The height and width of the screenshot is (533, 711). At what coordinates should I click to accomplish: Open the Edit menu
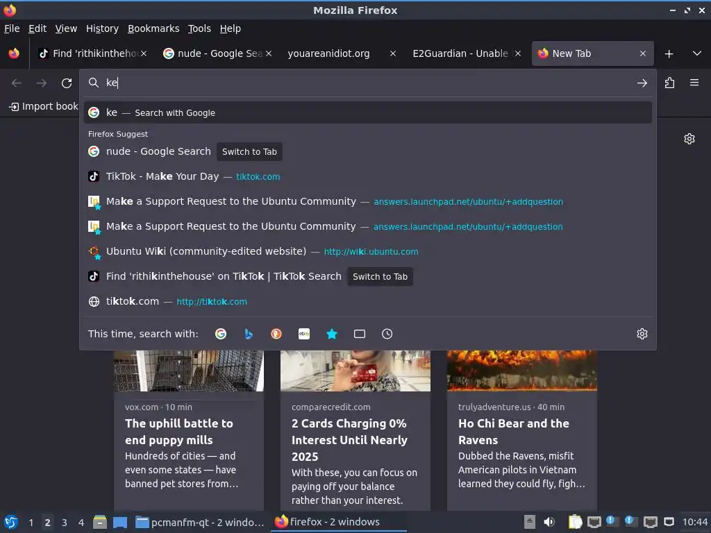(x=37, y=28)
